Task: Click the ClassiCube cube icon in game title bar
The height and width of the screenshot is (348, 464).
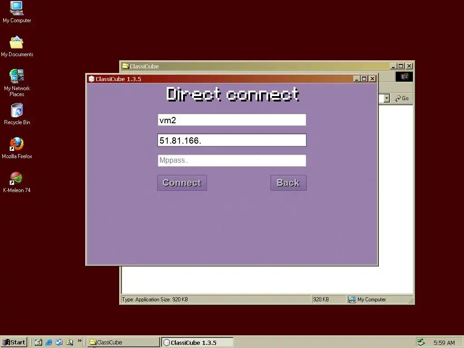Action: click(92, 79)
